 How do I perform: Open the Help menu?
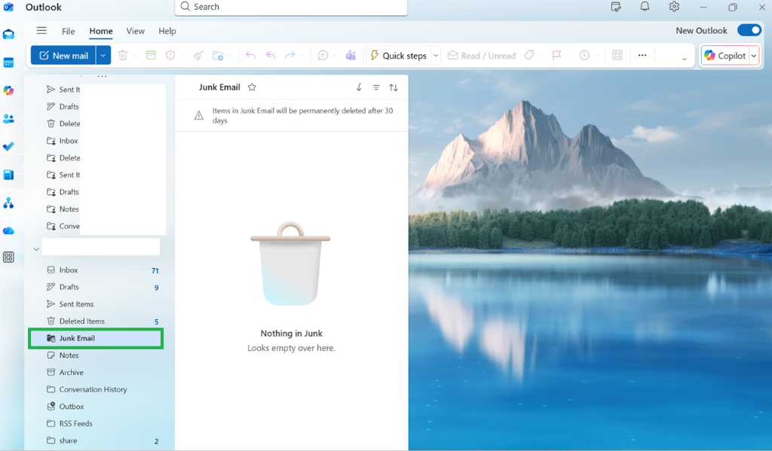[x=167, y=31]
